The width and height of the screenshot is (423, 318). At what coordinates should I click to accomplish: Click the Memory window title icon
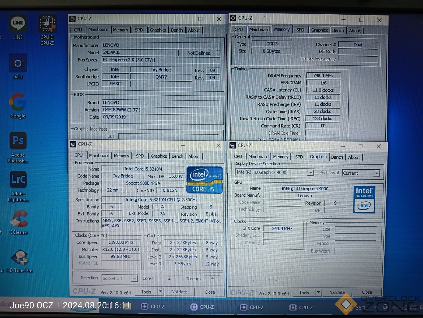[233, 18]
